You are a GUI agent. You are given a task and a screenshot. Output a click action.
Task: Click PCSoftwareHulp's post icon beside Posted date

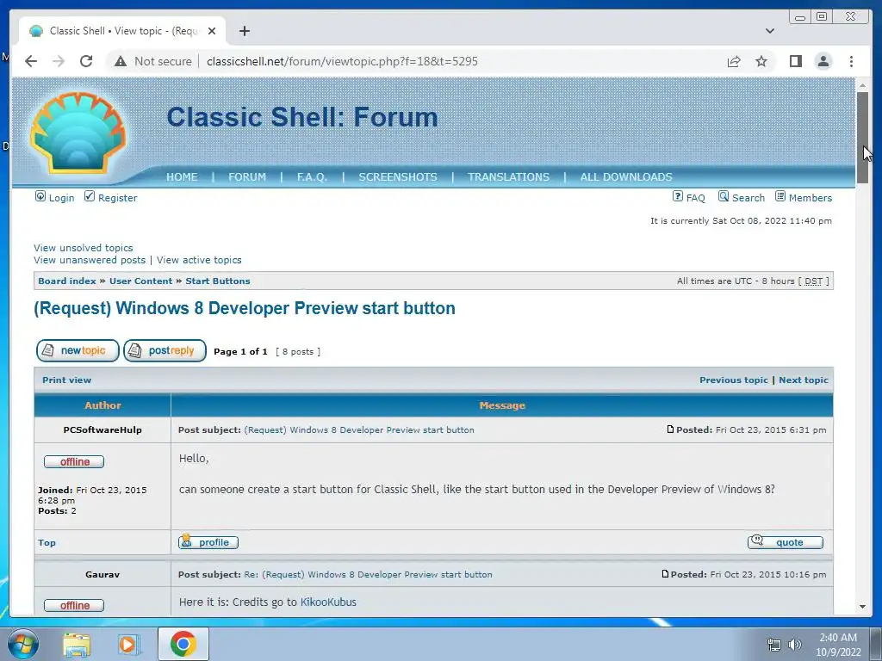(670, 429)
